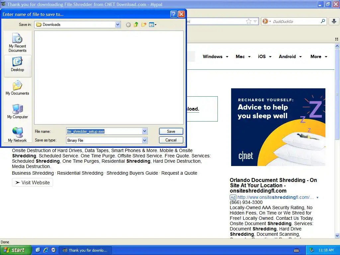This screenshot has height=255, width=340.
Task: Close the save dialog with X
Action: coord(181,14)
